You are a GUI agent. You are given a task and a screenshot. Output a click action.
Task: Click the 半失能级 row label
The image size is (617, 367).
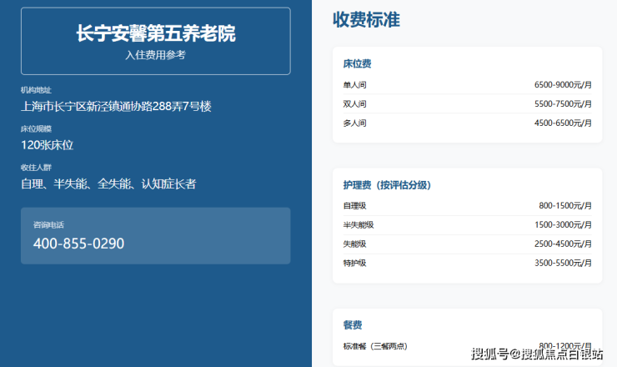click(359, 225)
